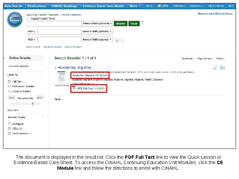Open the Quick Lesson document thumbnail

(61, 77)
